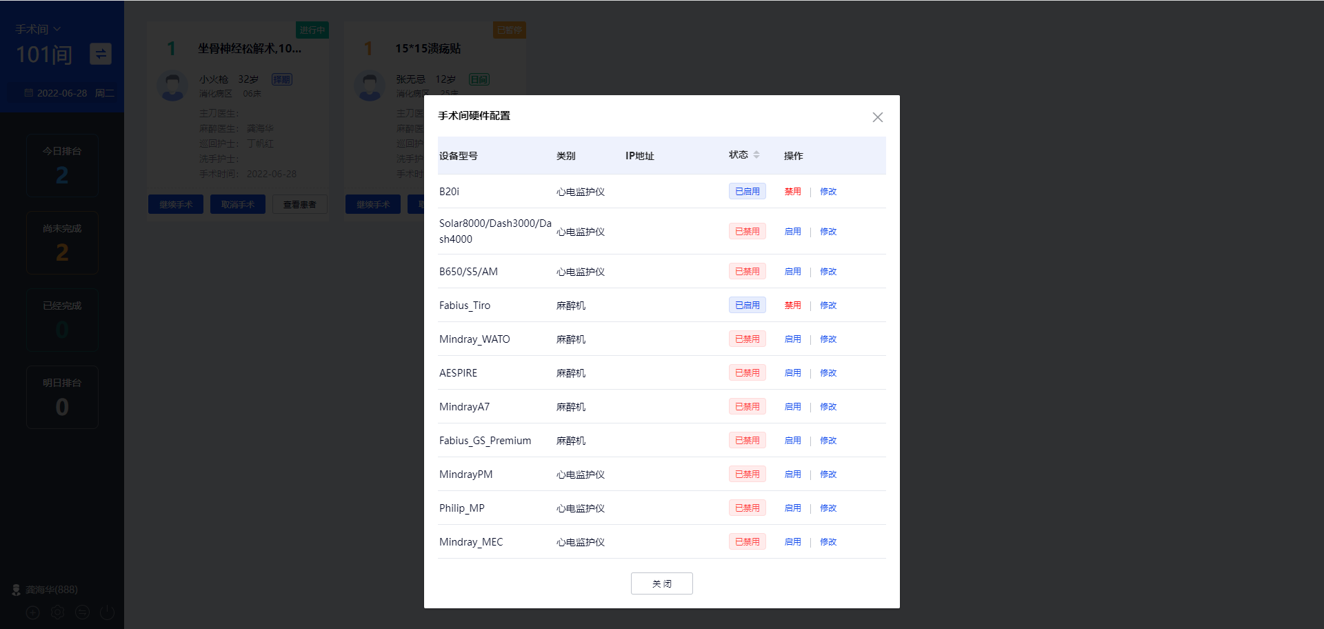Click the circular swap icon in sidebar footer

82,612
